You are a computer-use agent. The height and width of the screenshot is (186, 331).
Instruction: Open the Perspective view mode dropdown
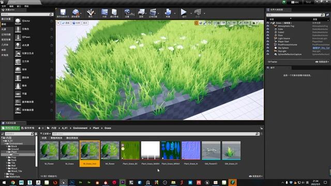(66, 23)
